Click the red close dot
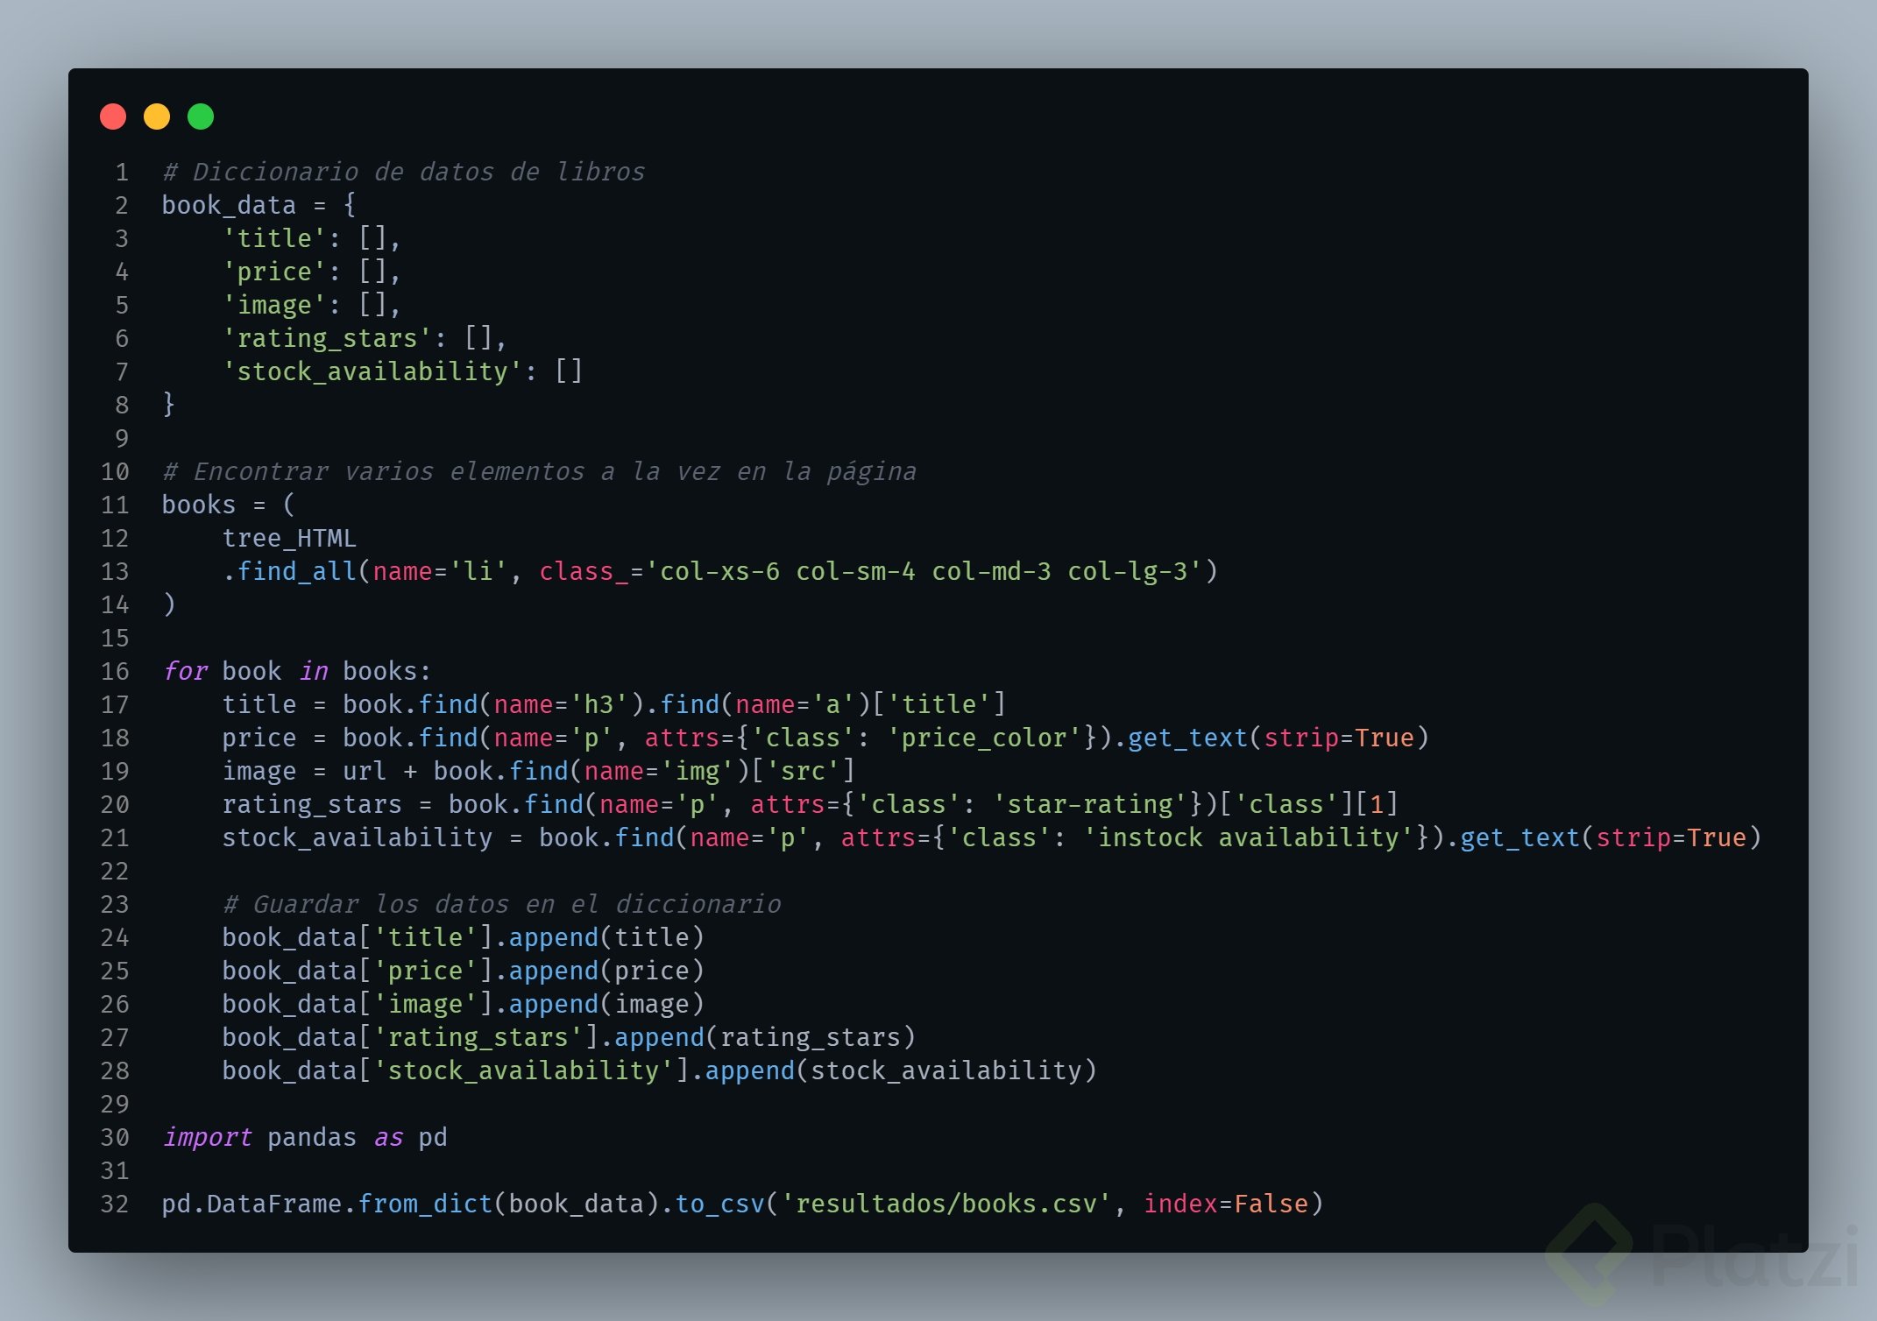Viewport: 1877px width, 1321px height. tap(113, 117)
